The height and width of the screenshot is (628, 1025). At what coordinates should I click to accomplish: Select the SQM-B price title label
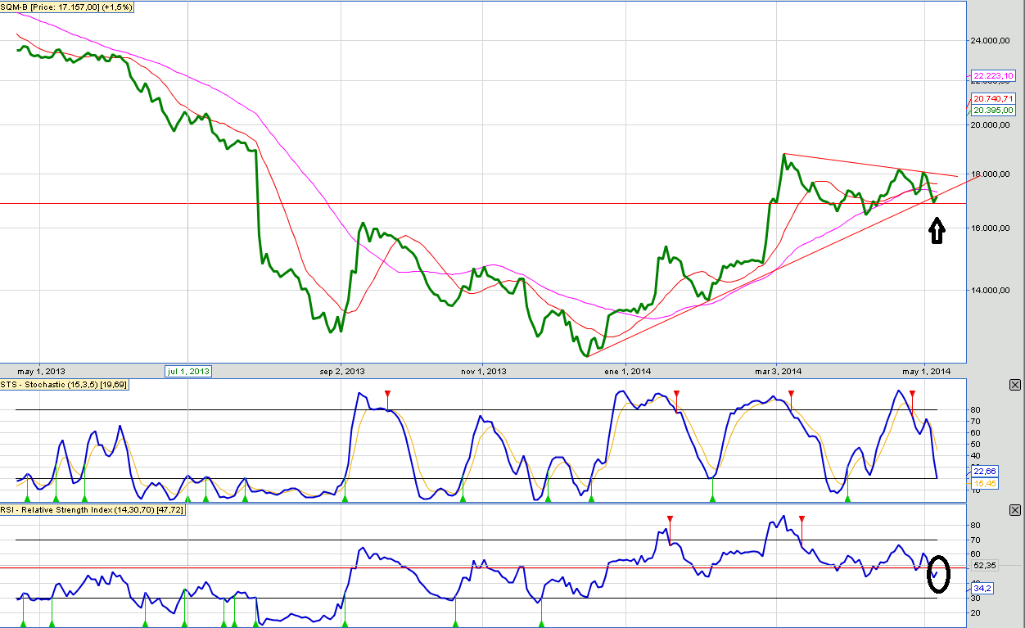(70, 7)
